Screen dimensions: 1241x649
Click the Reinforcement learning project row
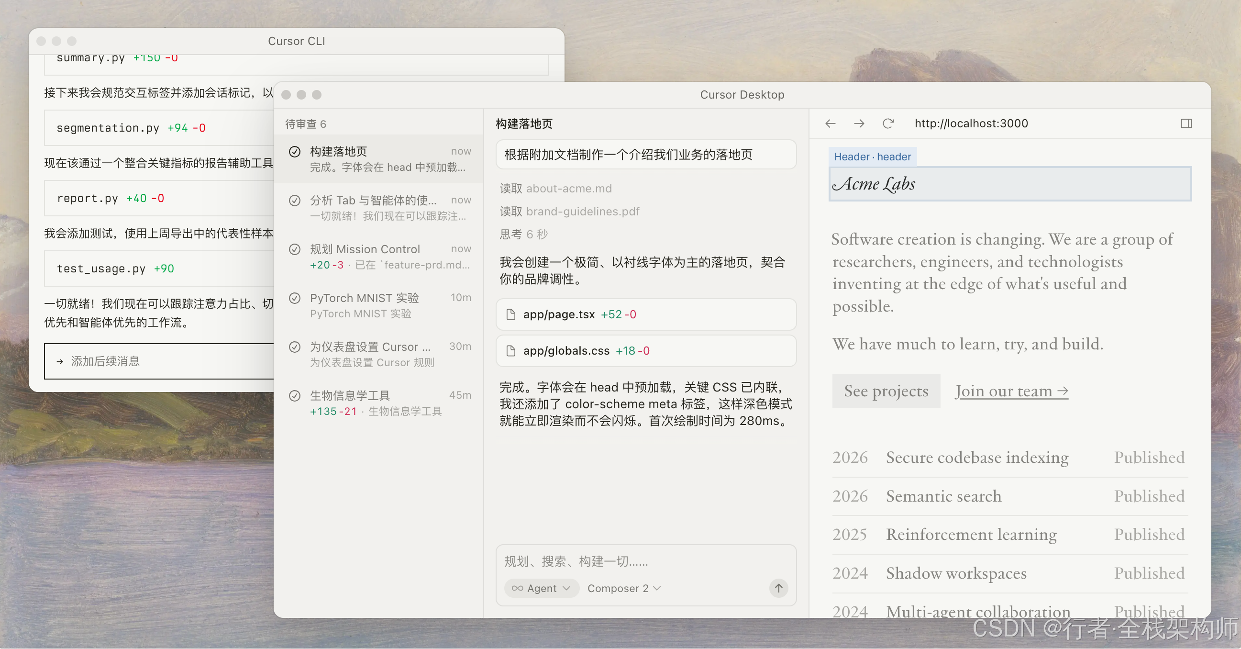(x=1010, y=535)
